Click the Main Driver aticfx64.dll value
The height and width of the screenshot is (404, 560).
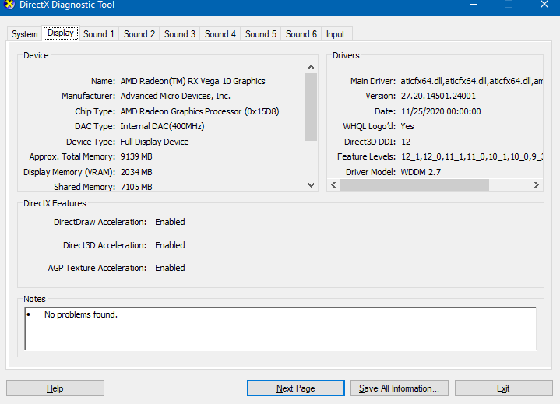(472, 81)
